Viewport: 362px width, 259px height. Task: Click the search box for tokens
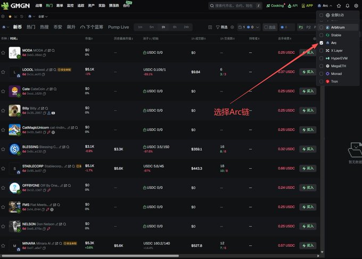point(235,6)
